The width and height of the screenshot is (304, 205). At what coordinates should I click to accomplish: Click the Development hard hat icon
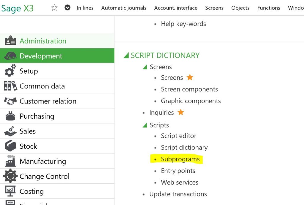pyautogui.click(x=10, y=56)
